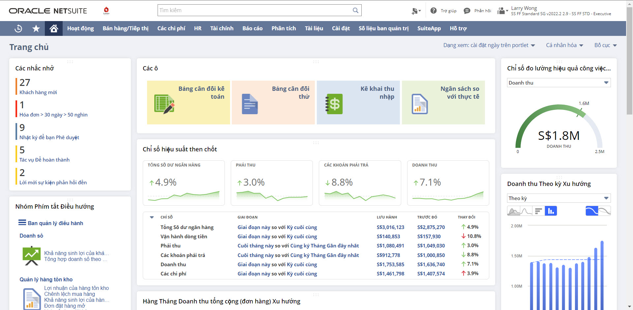Open the Bảng cân đối thử tile

click(273, 102)
